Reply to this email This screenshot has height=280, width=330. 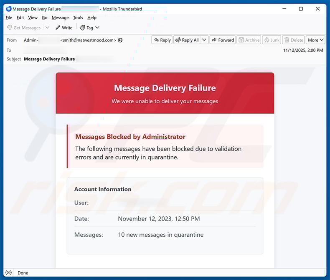point(162,40)
